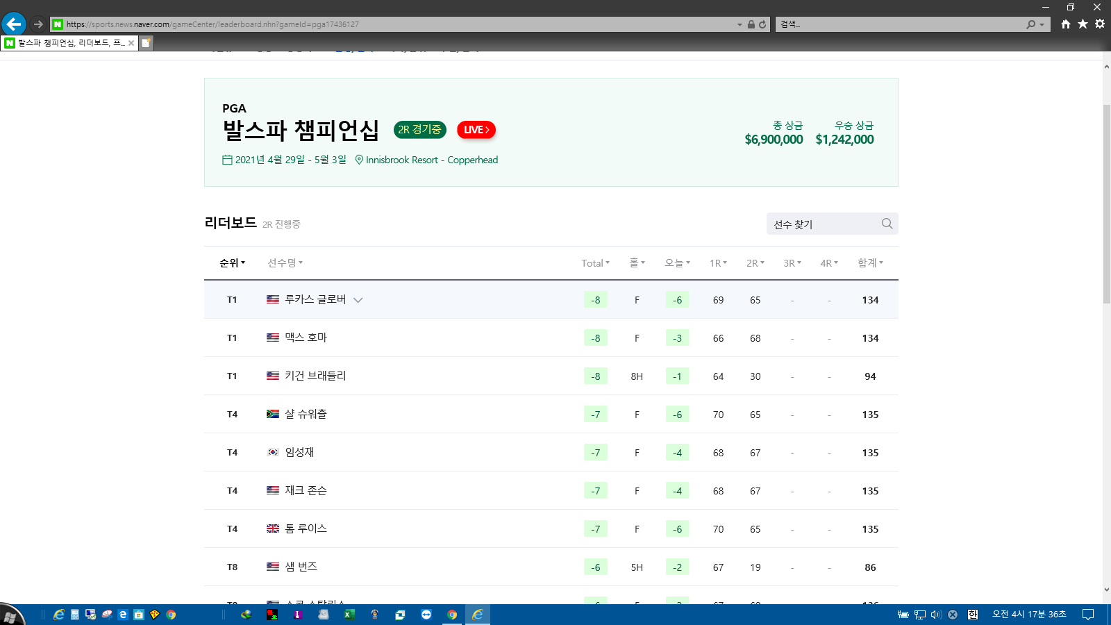Click the browser forward arrow
Screen dimensions: 1111x625
(38, 24)
